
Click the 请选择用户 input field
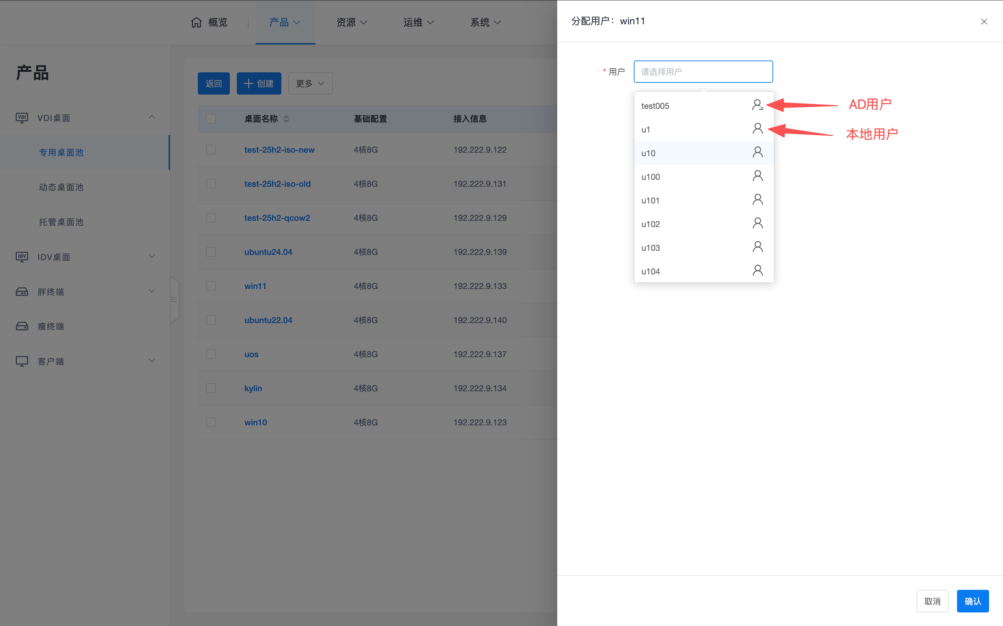tap(703, 72)
